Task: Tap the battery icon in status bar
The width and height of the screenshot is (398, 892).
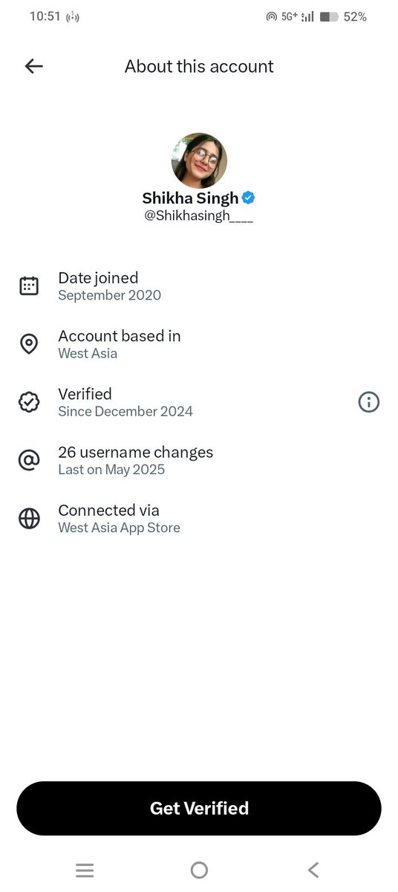Action: tap(329, 16)
